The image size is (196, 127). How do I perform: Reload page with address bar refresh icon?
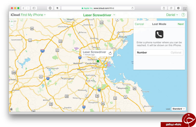coord(132,8)
